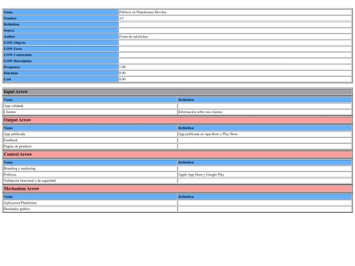Screen dimensions: 355x266
Task: Select the Name column header under Mechanism Arrow
Action: point(90,197)
